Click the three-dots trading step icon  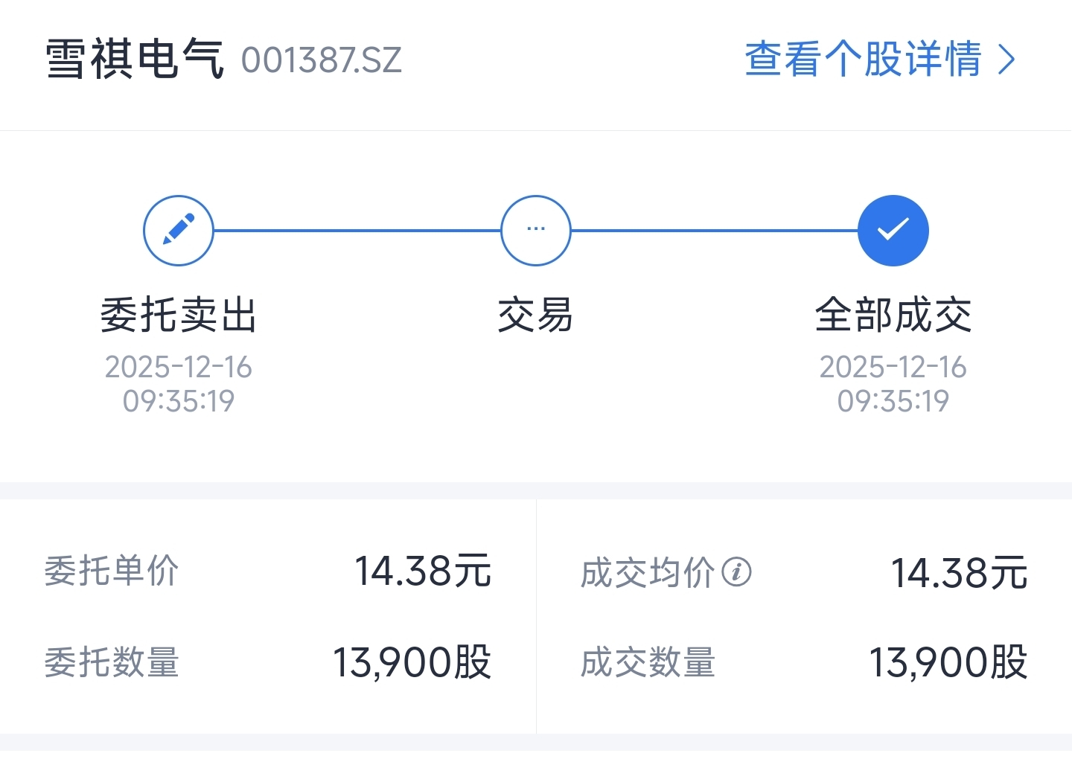pos(536,231)
